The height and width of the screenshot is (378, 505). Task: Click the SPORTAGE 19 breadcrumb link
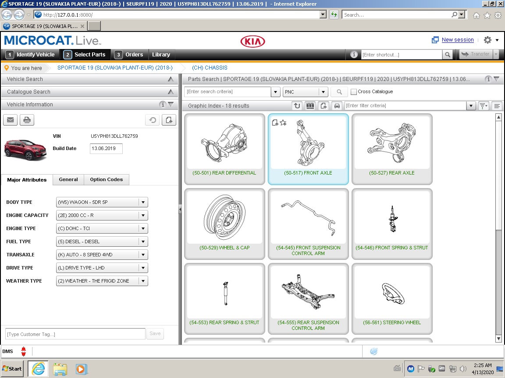(x=115, y=68)
